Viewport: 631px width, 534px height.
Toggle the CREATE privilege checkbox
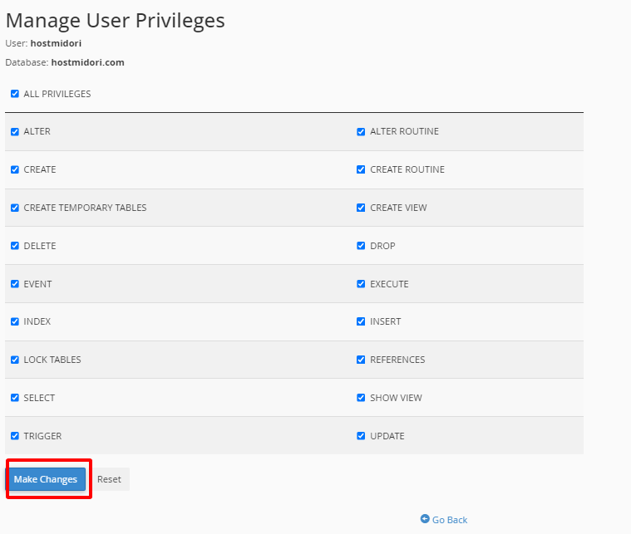[x=15, y=169]
